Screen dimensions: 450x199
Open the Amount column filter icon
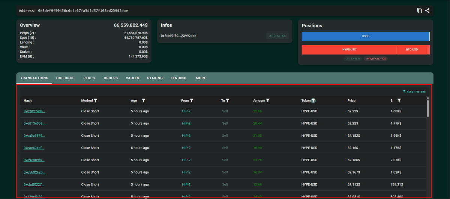pos(268,100)
